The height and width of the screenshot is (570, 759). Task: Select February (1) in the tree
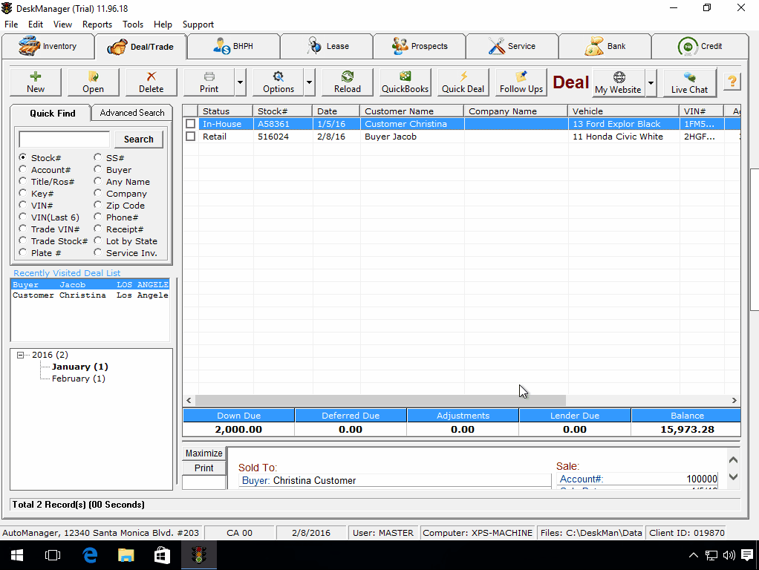click(x=79, y=379)
